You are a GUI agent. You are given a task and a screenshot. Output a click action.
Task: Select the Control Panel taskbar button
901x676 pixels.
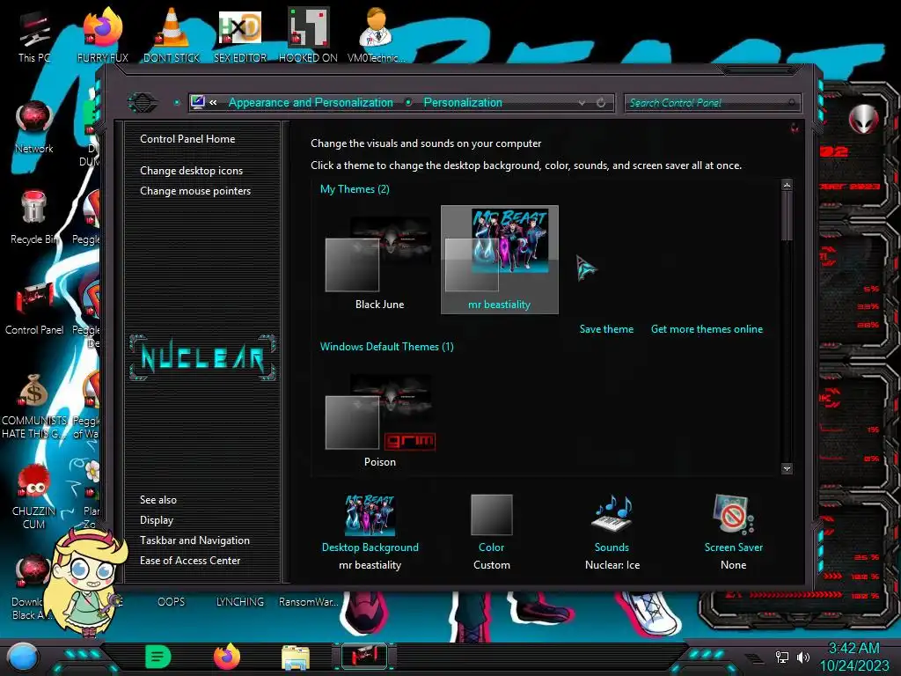click(364, 657)
